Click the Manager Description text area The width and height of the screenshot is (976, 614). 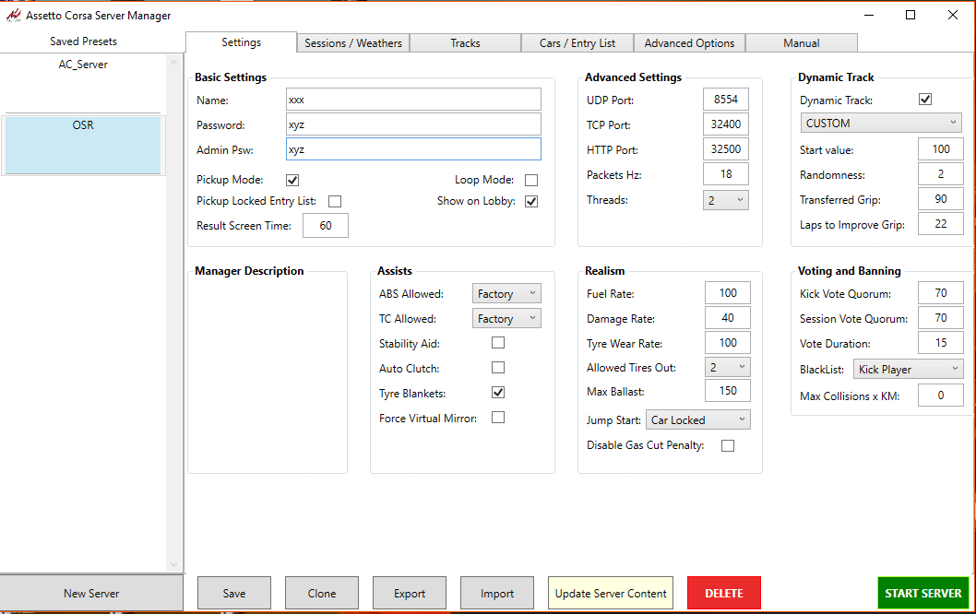(268, 375)
